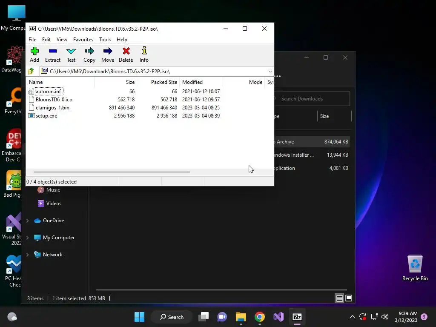Open the Favorites menu
This screenshot has height=327, width=436.
(x=83, y=40)
